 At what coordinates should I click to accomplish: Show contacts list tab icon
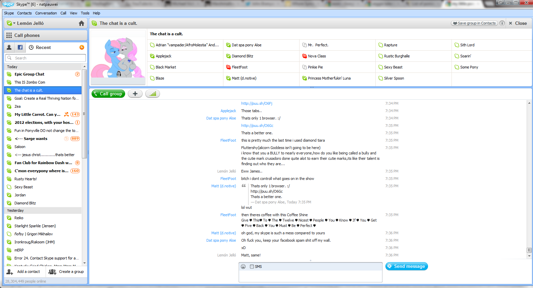9,47
